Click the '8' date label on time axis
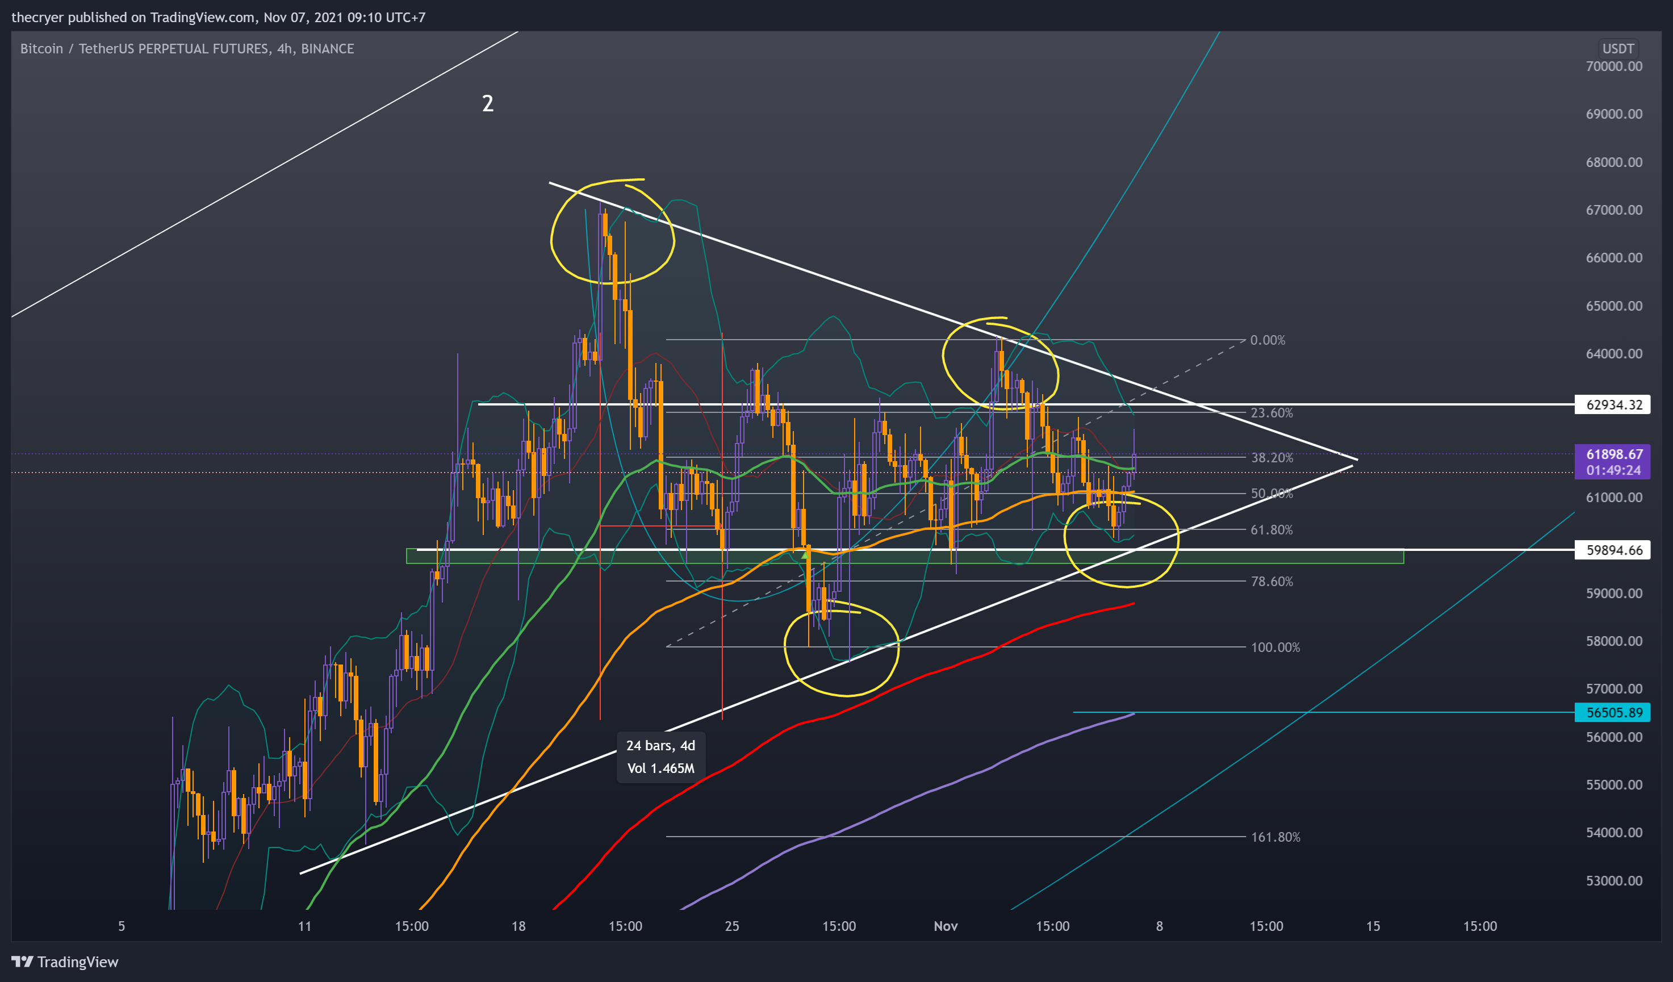The width and height of the screenshot is (1673, 982). tap(1159, 926)
